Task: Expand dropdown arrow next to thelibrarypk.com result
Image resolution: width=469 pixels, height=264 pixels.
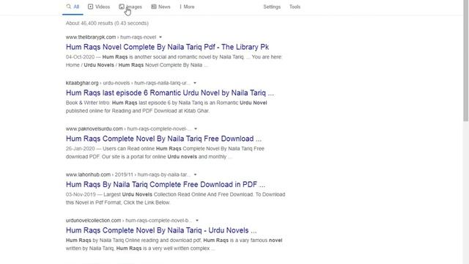Action: (x=160, y=37)
